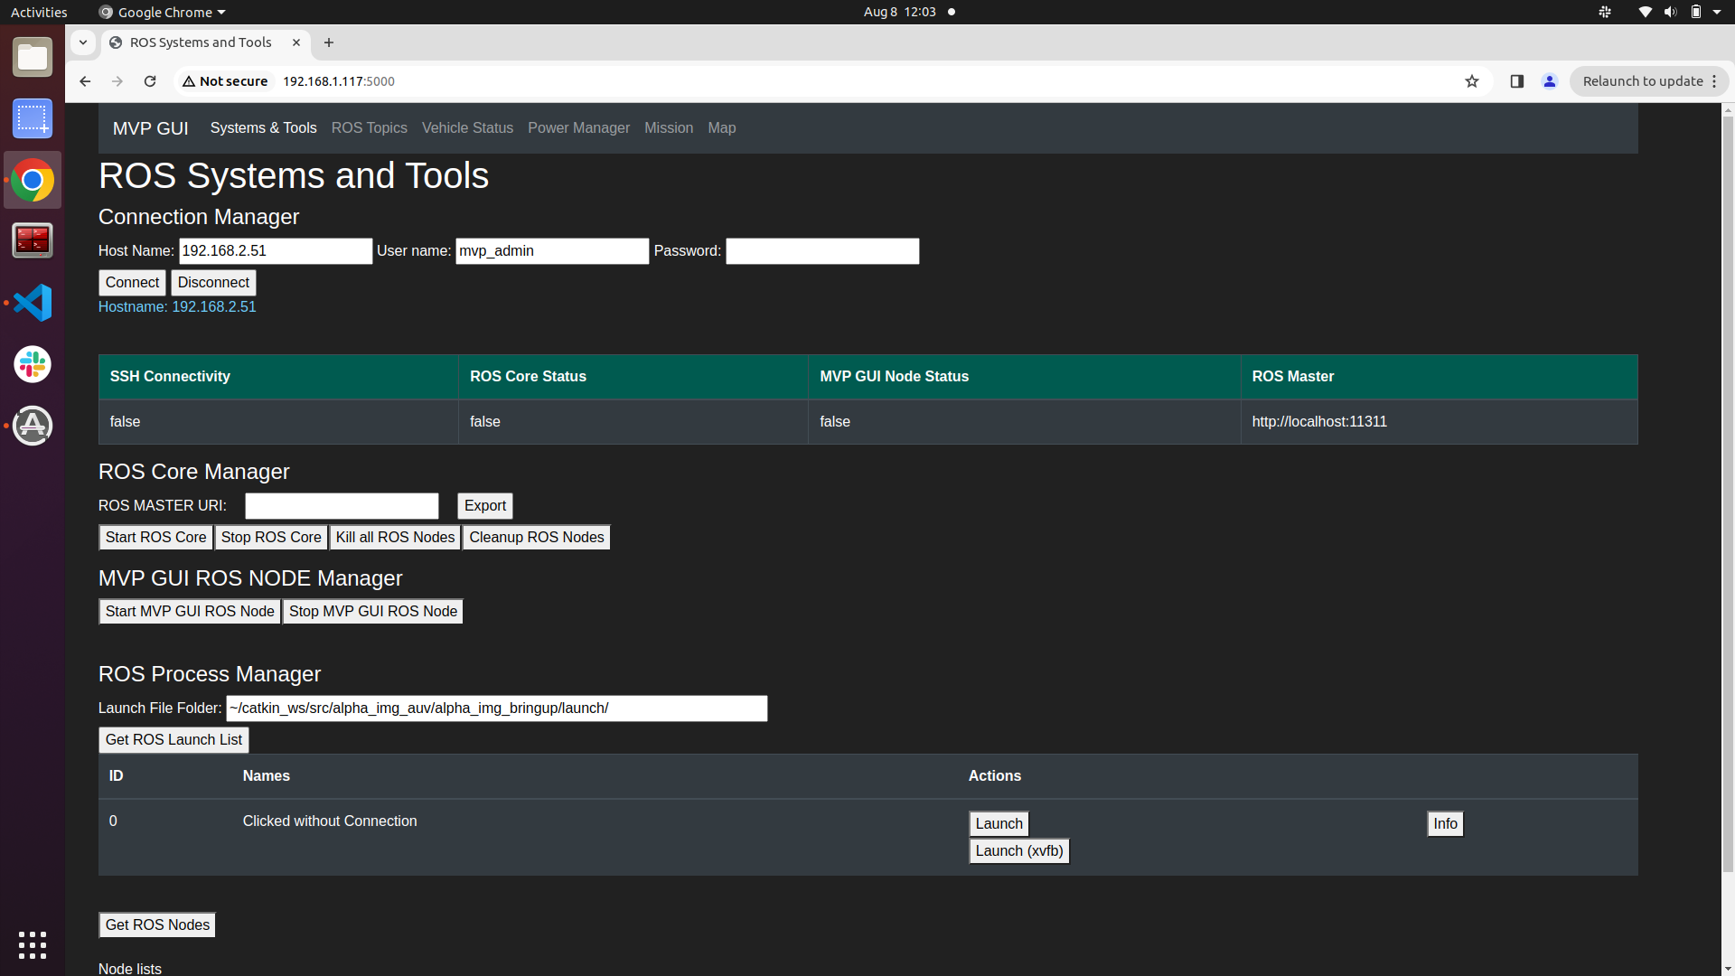Launch screenshot tool in dock

33,118
